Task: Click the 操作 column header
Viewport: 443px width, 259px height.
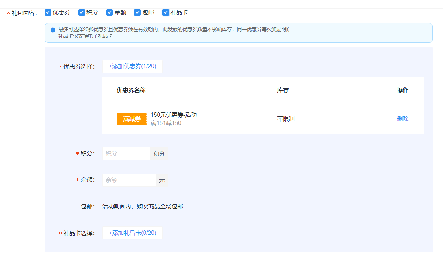Action: 403,90
